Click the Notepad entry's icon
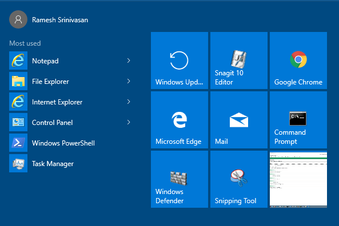The width and height of the screenshot is (339, 226). point(18,60)
